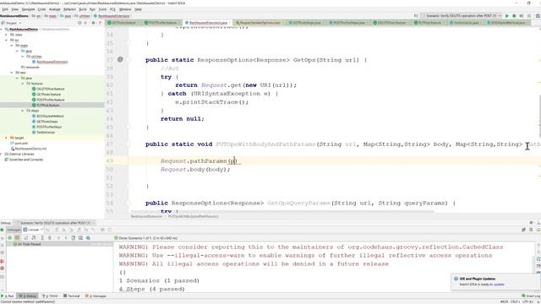Image resolution: width=541 pixels, height=304 pixels.
Task: Hide the Project tool window
Action: (100, 23)
